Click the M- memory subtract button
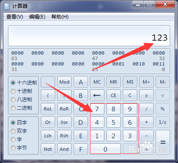 coord(163,82)
